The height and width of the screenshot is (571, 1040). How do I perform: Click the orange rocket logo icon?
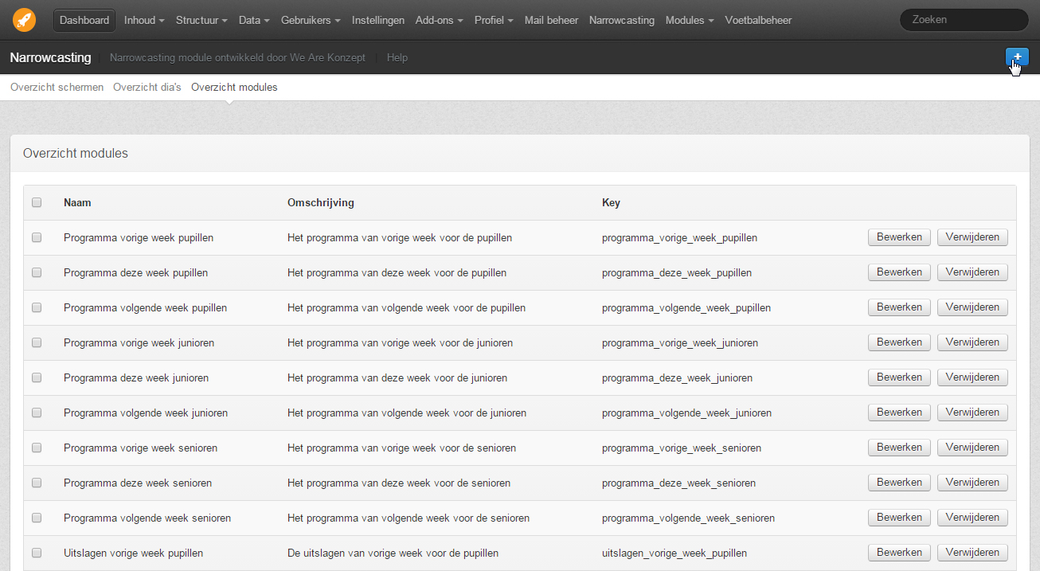[24, 20]
